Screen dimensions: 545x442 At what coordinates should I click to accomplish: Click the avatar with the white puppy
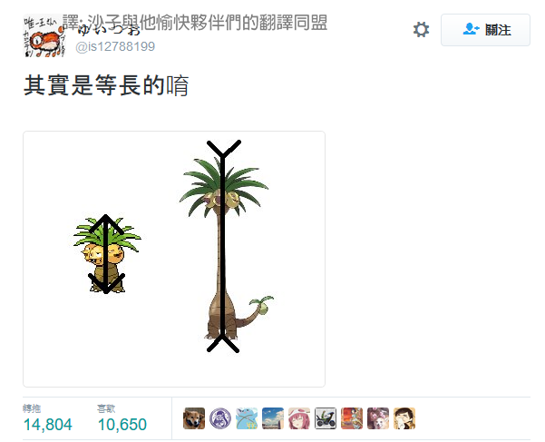click(378, 418)
